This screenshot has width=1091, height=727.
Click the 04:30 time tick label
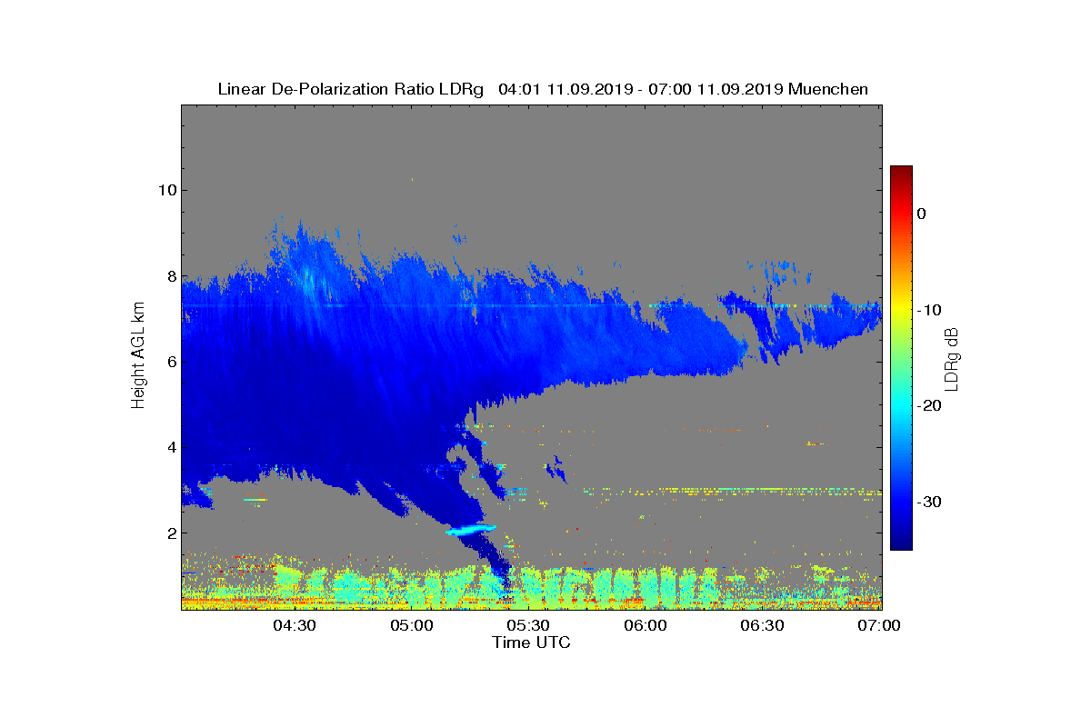tap(295, 625)
